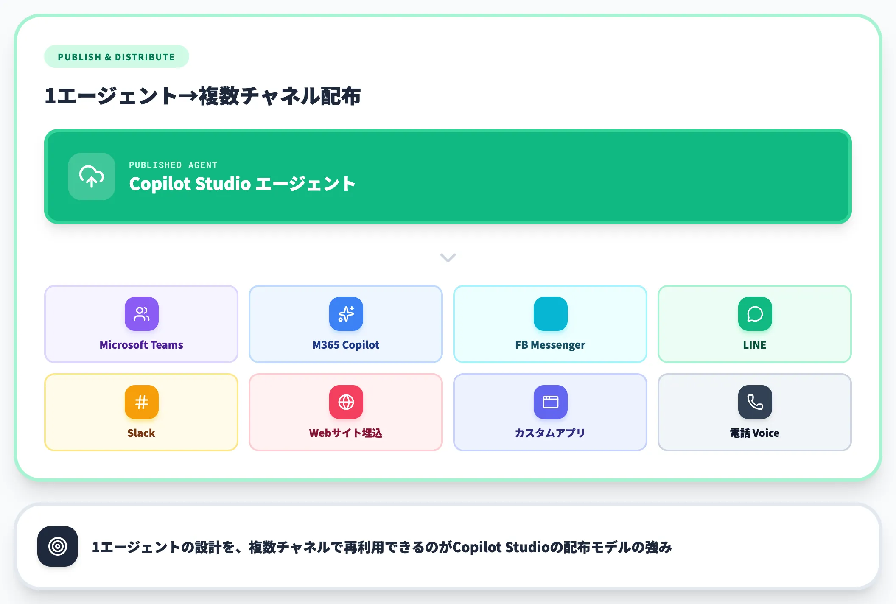Click the M365 Copilot sparkle icon
Viewport: 896px width, 604px height.
(x=346, y=314)
